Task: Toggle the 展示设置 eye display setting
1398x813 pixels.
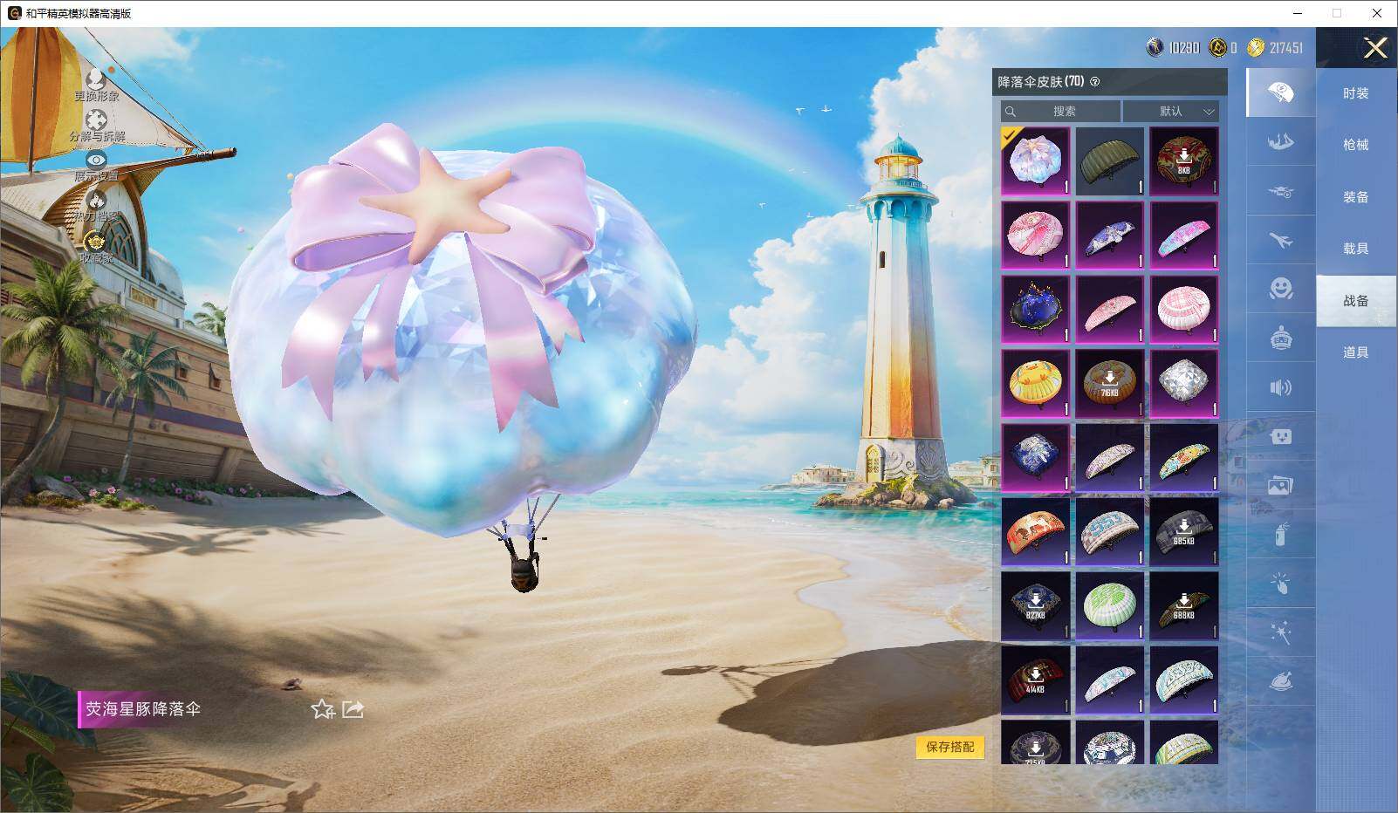Action: 96,166
